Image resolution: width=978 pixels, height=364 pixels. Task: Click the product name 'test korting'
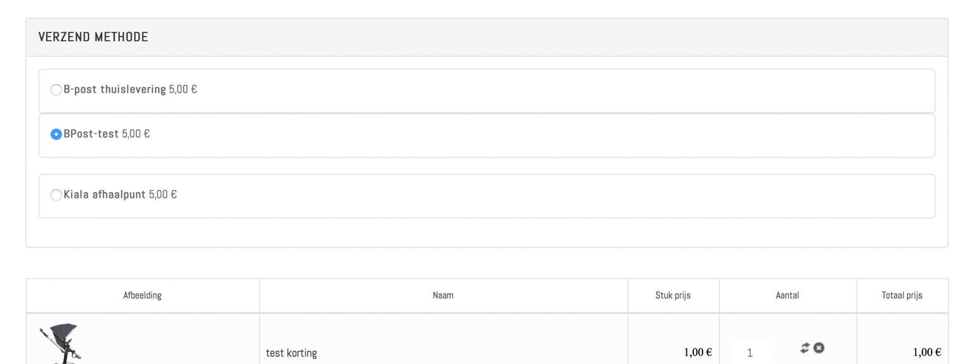click(291, 353)
